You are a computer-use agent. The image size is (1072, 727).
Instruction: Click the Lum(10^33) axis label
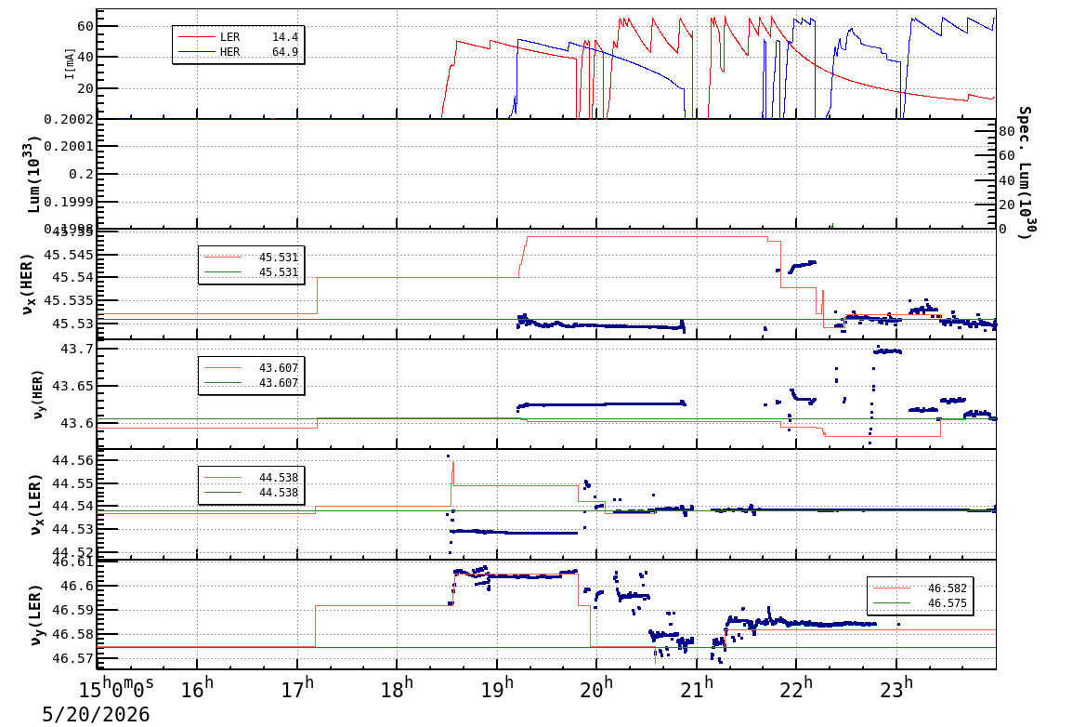point(33,175)
